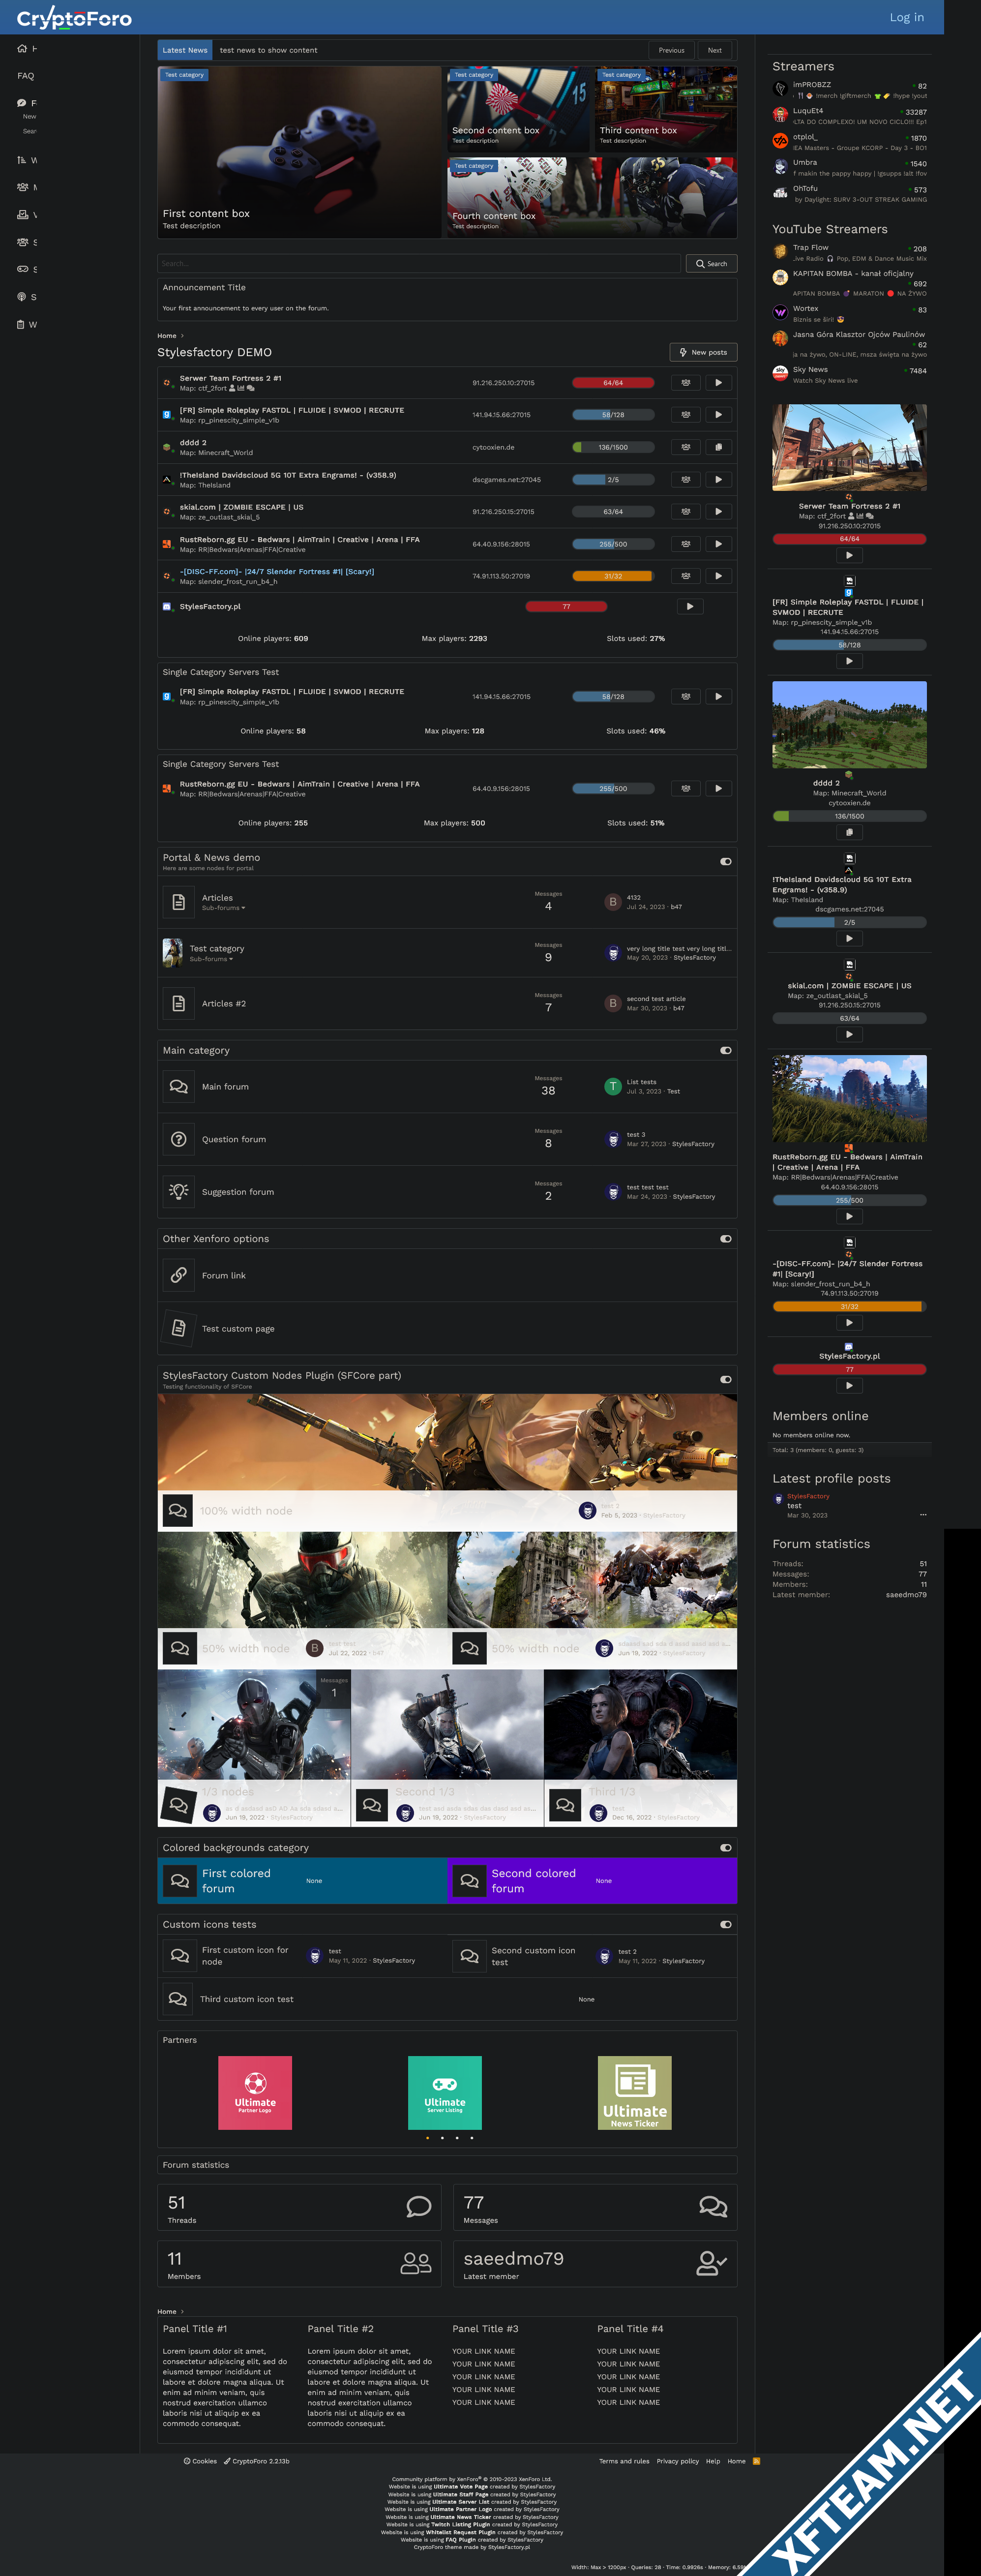Click Ultimate Server Listing green tile

tap(445, 2093)
